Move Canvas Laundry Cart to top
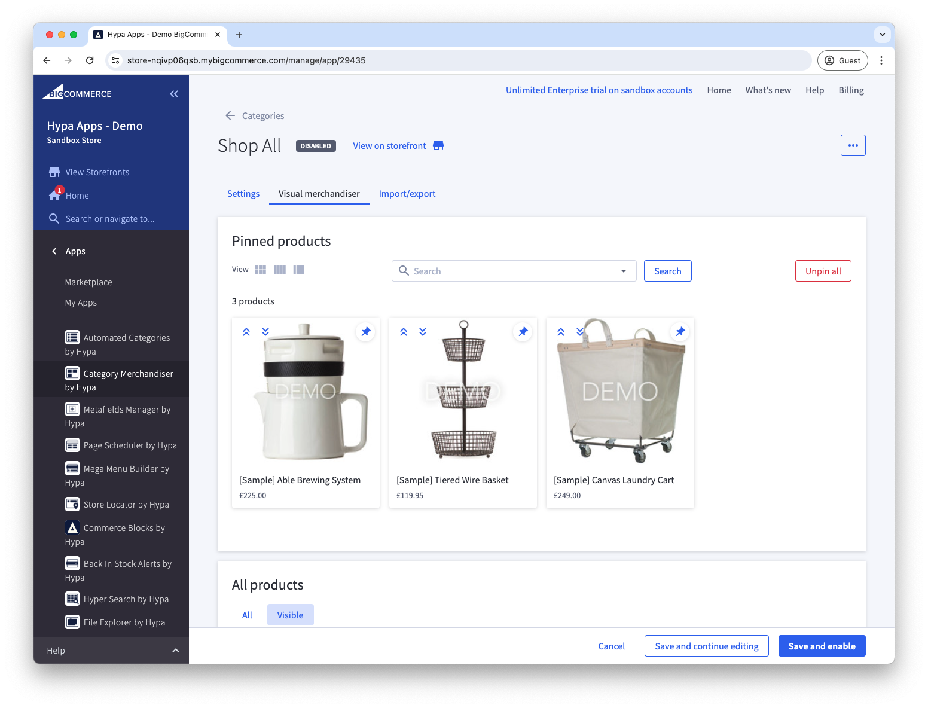Image resolution: width=928 pixels, height=708 pixels. point(561,332)
